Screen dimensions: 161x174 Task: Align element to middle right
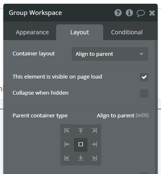click(x=94, y=144)
